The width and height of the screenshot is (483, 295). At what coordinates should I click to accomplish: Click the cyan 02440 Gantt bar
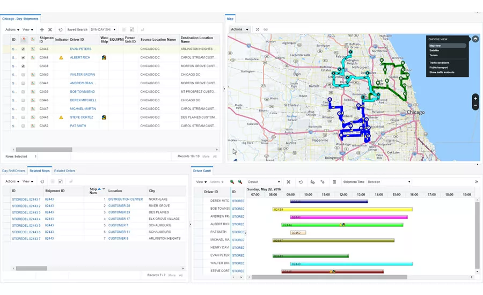[352, 264]
